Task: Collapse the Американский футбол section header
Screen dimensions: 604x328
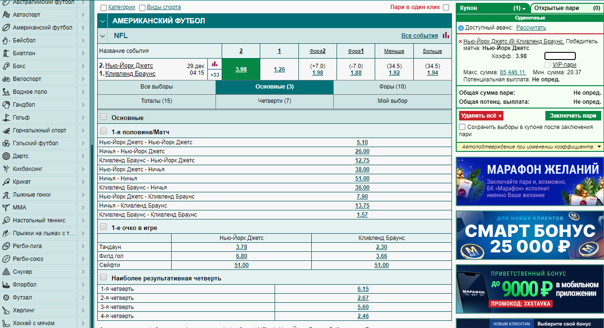Action: point(103,21)
